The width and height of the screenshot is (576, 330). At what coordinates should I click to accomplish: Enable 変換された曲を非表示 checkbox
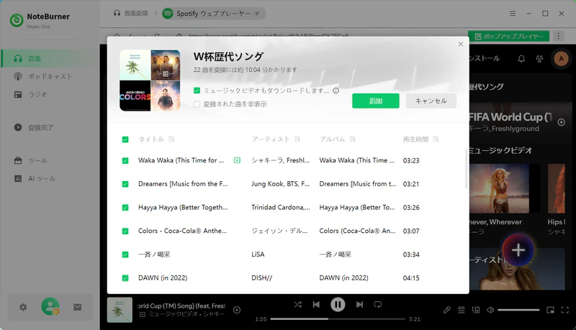coord(197,104)
